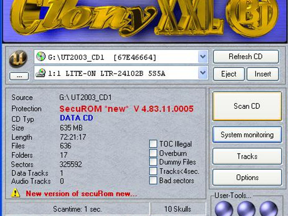Click the middle User-Tools sphere button

coord(246,208)
